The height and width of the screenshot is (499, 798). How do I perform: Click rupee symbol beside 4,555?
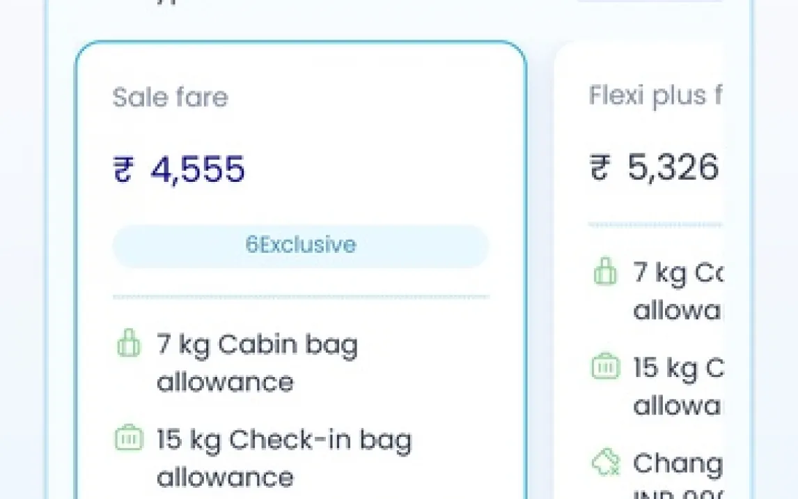click(x=123, y=171)
